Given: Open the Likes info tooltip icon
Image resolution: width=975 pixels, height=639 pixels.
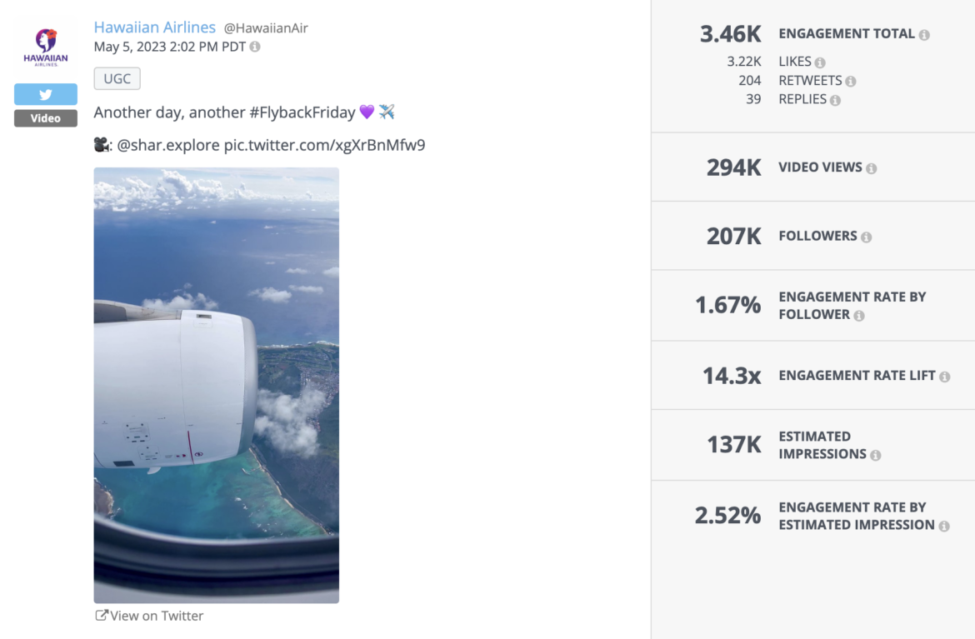Looking at the screenshot, I should point(822,61).
